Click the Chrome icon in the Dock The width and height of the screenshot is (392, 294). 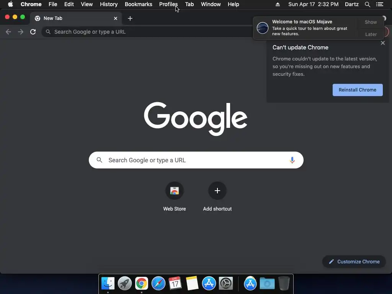point(142,283)
